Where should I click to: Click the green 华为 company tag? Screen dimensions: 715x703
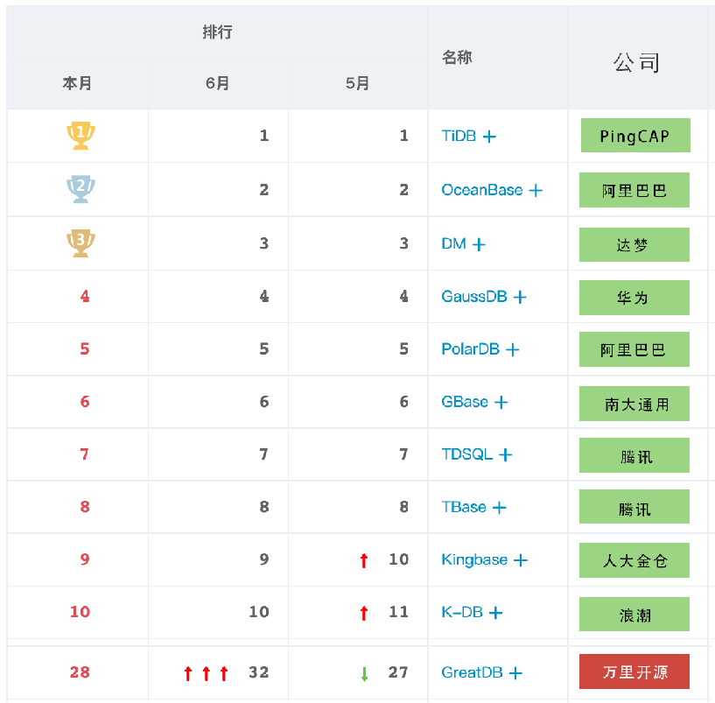click(634, 298)
